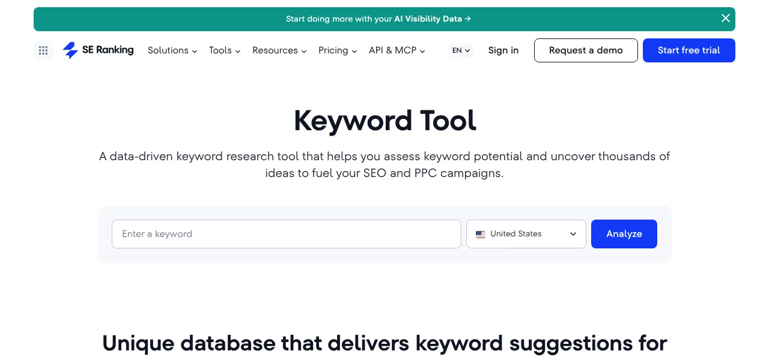
Task: Expand the Solutions menu
Action: [x=172, y=50]
